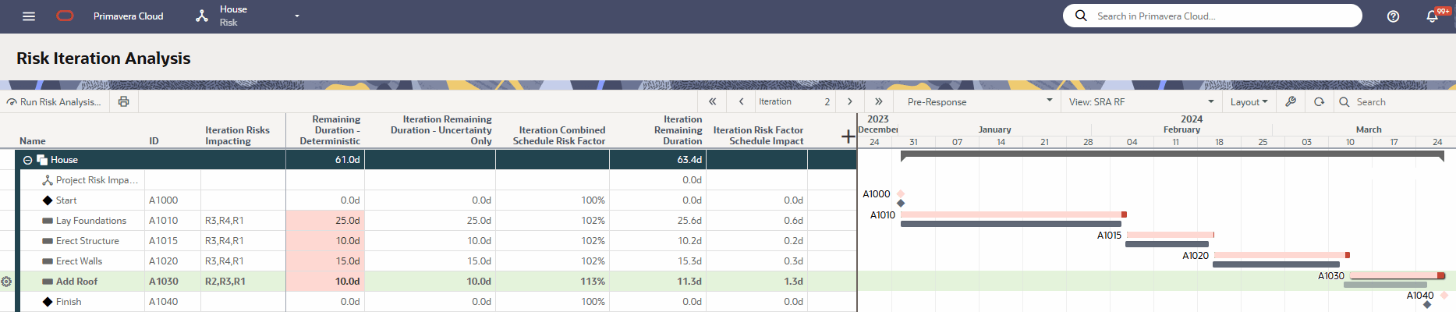Click the Primavera Cloud title text
The width and height of the screenshot is (1456, 312).
tap(129, 16)
